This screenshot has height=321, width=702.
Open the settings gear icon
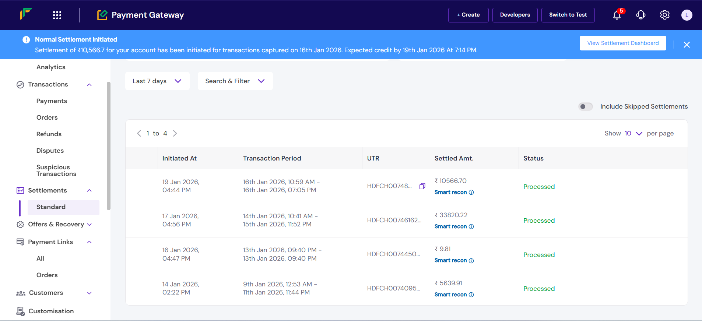click(x=664, y=15)
